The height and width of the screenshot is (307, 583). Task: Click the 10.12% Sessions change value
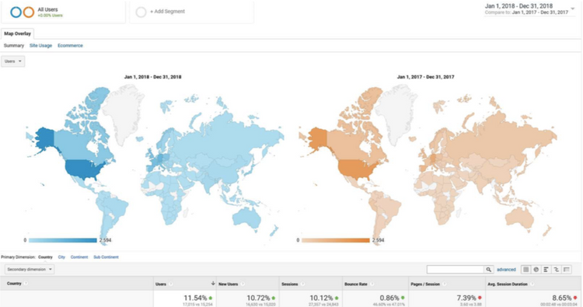click(322, 298)
